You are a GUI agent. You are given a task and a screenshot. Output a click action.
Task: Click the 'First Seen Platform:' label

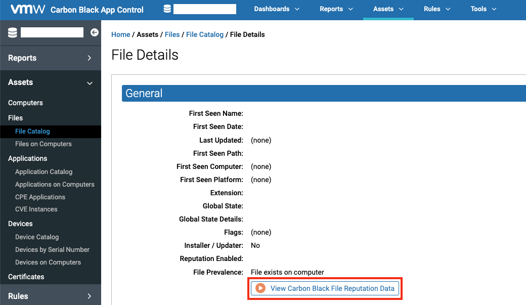pyautogui.click(x=212, y=180)
